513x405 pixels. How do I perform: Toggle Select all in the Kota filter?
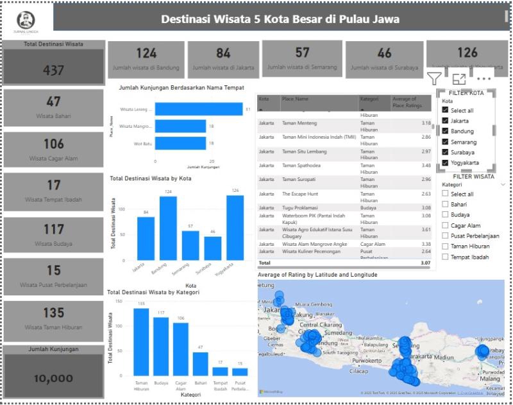(x=445, y=110)
